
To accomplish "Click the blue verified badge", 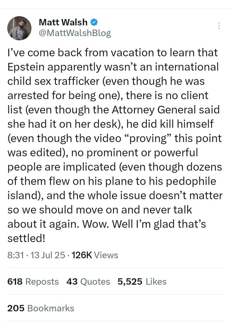I will (x=94, y=22).
